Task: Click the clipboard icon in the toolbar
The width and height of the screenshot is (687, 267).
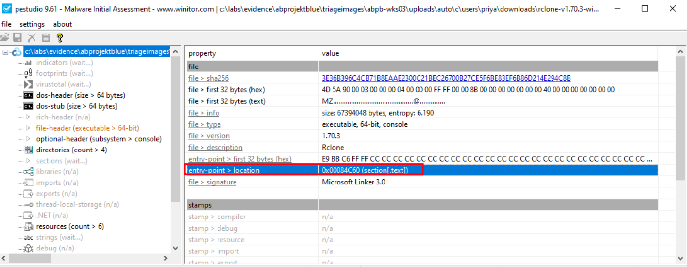Action: [x=46, y=38]
